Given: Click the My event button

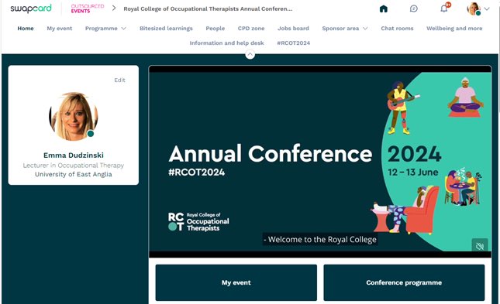Looking at the screenshot, I should [236, 282].
